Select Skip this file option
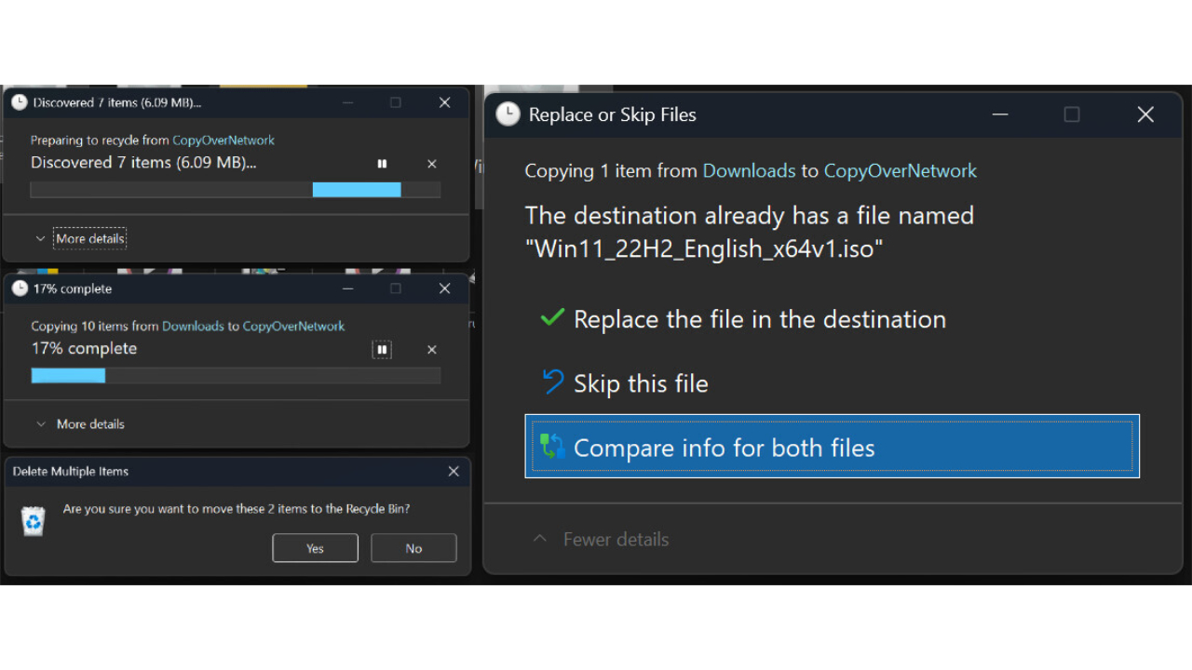The image size is (1192, 670). click(x=641, y=383)
